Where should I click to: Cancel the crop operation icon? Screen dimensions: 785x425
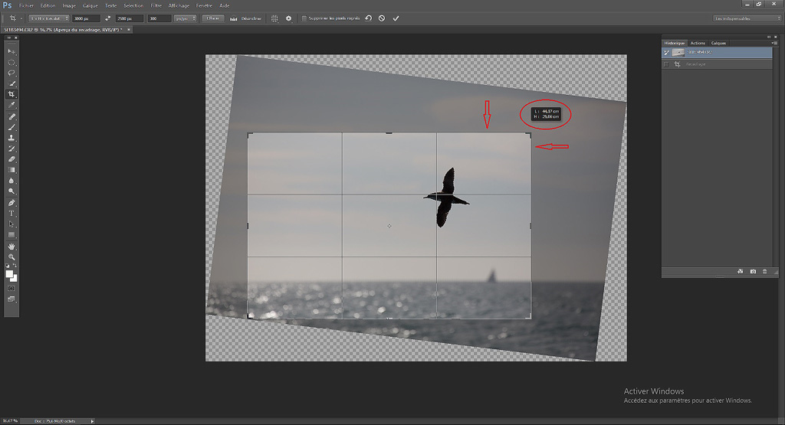pos(382,18)
